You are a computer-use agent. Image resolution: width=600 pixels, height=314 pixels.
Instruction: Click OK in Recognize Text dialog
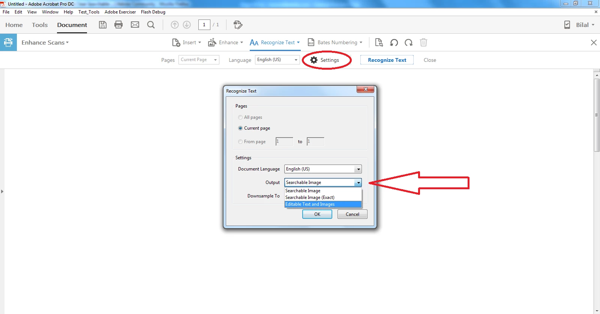pos(317,214)
